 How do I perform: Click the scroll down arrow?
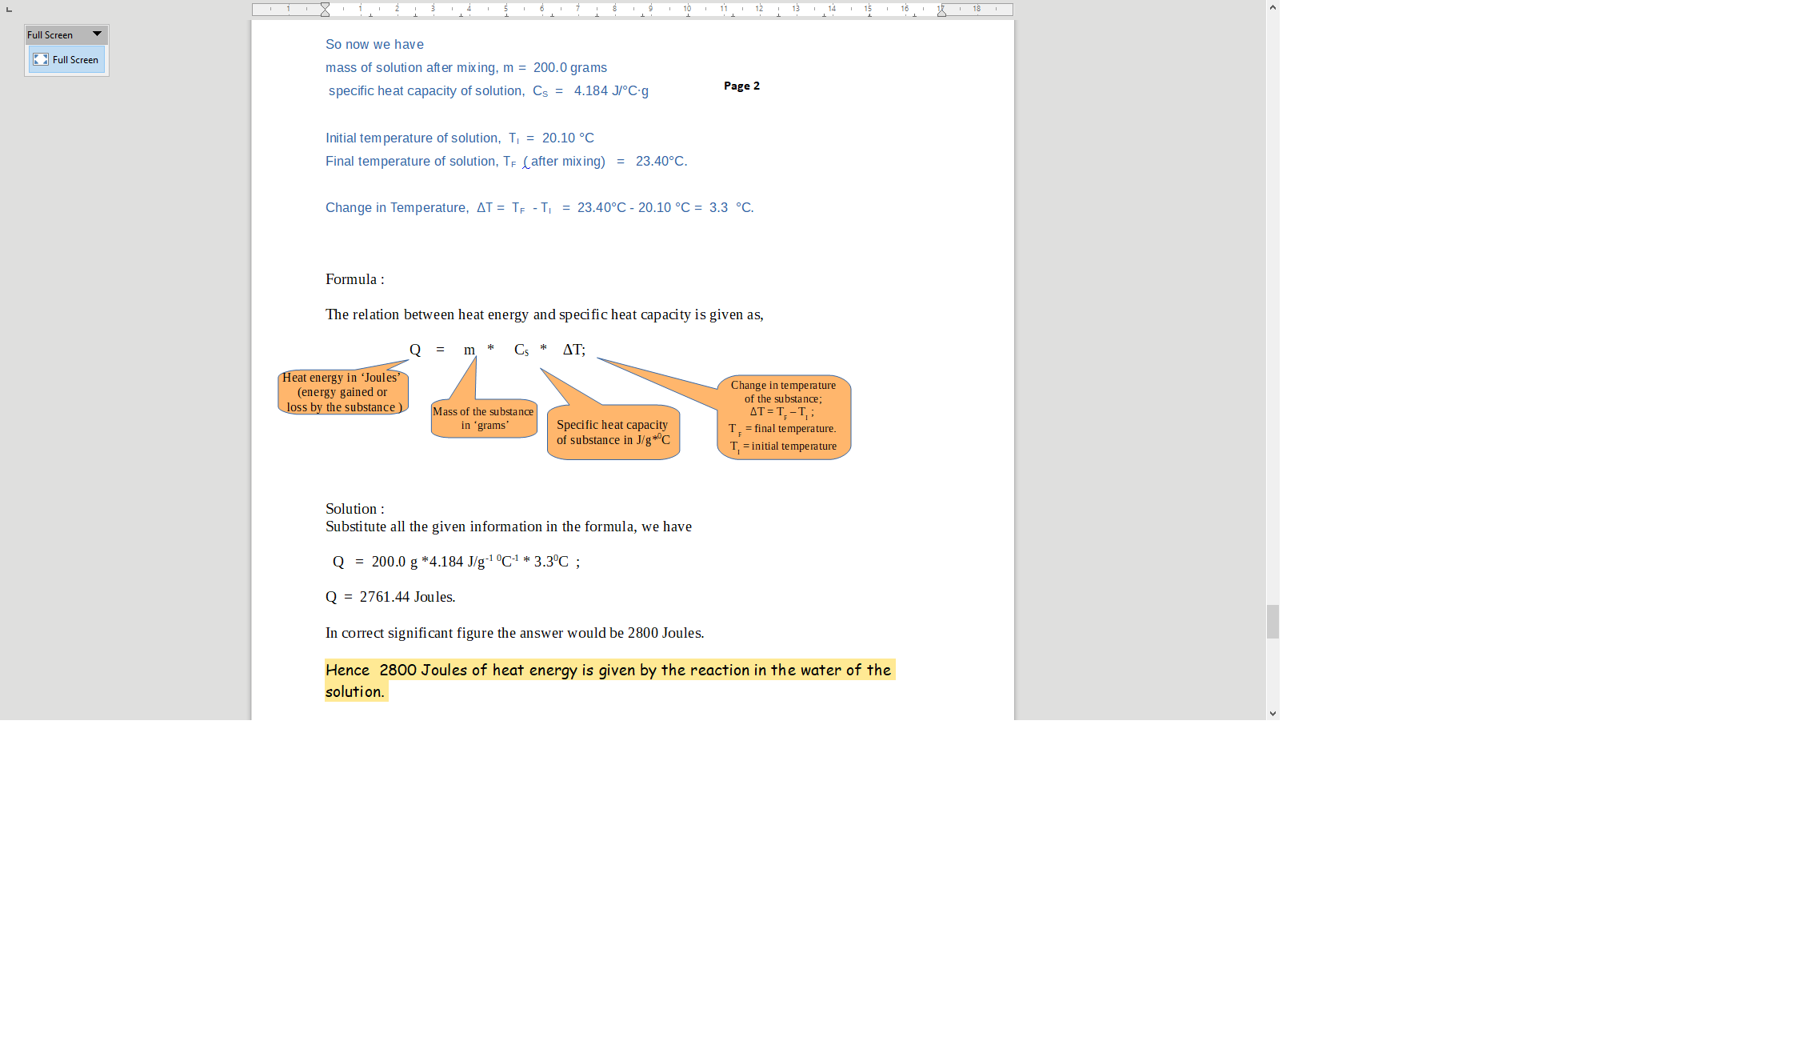tap(1273, 713)
